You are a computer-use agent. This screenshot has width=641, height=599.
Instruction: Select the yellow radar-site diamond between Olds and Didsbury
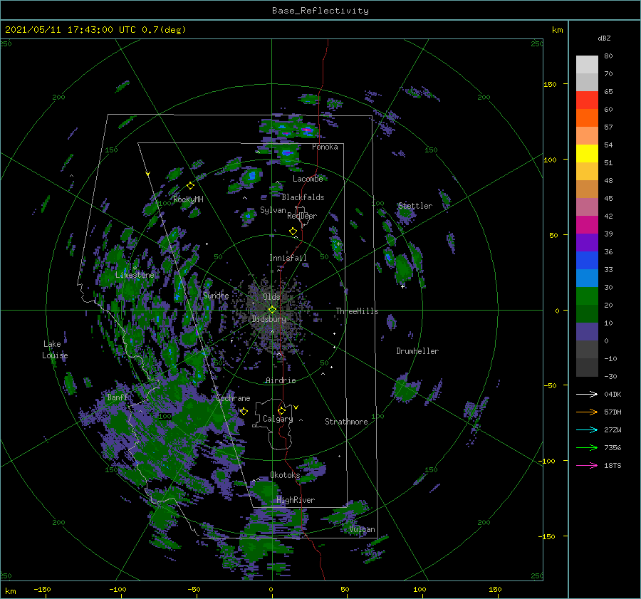tap(272, 310)
